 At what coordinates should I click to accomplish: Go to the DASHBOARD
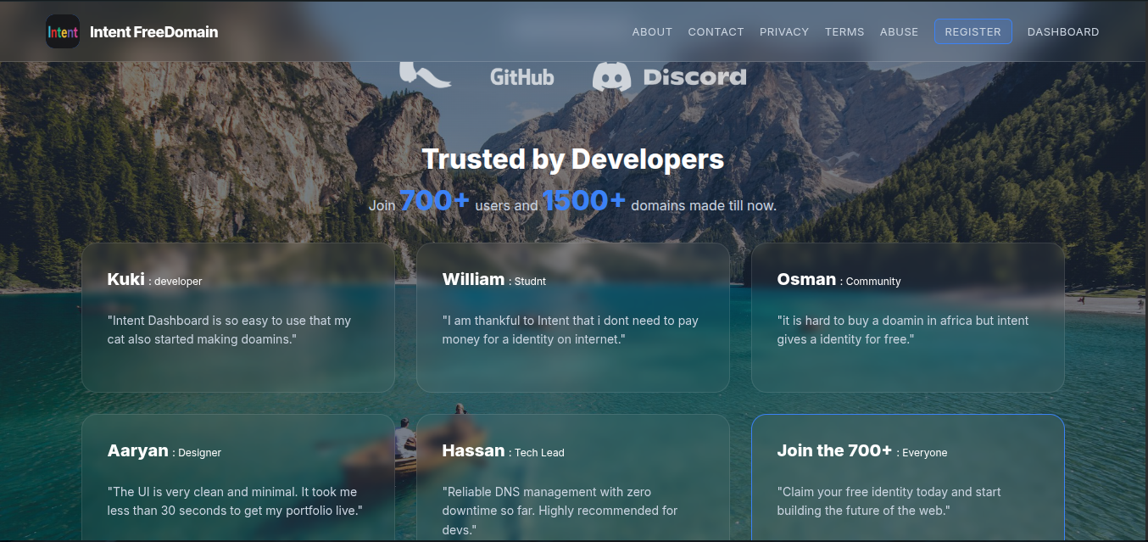click(1063, 31)
